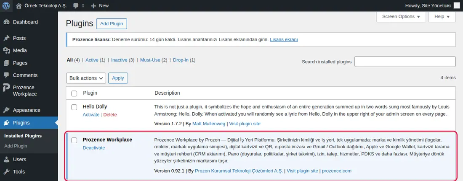This screenshot has height=181, width=463.
Task: Visit plugin site for Hello Dolly
Action: pyautogui.click(x=245, y=124)
